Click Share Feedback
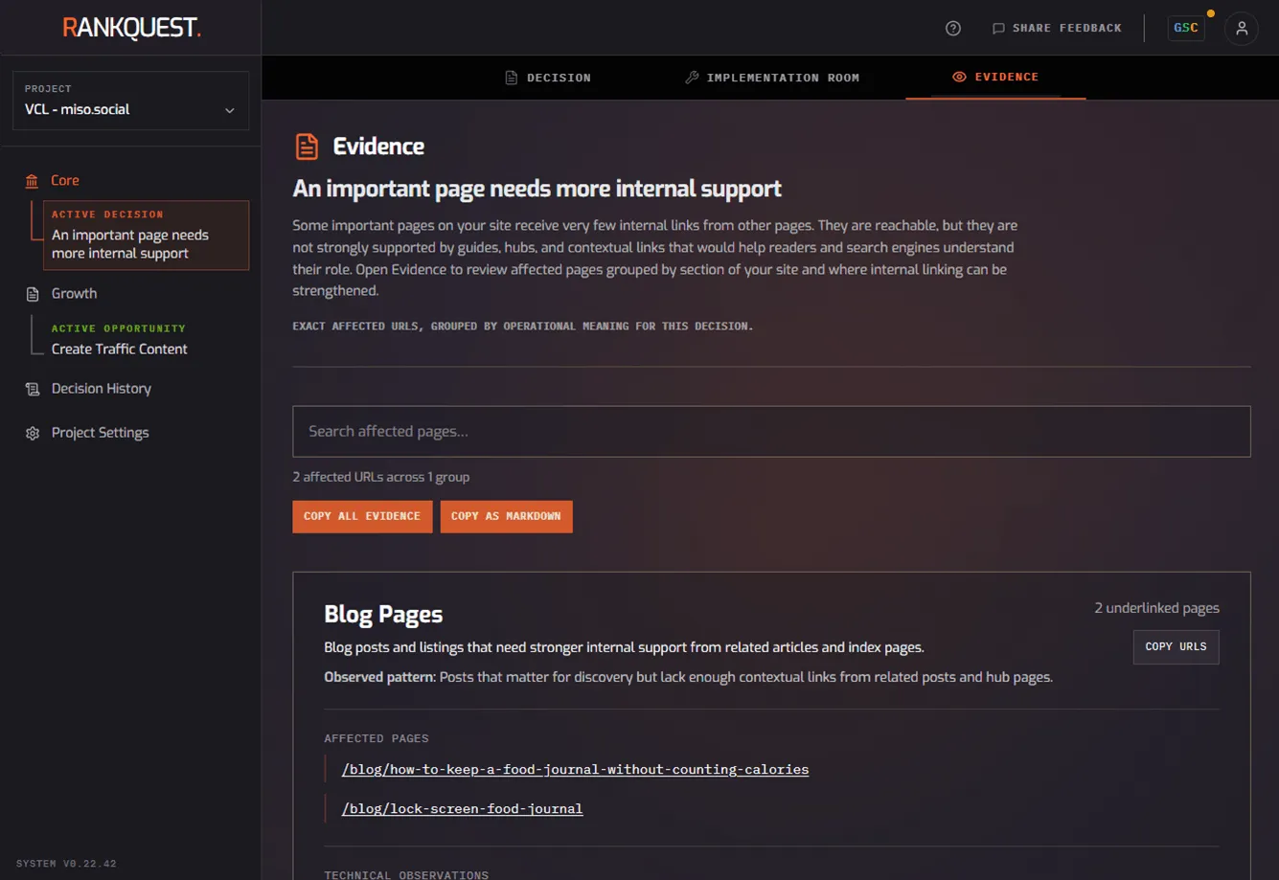This screenshot has width=1279, height=880. [1057, 28]
